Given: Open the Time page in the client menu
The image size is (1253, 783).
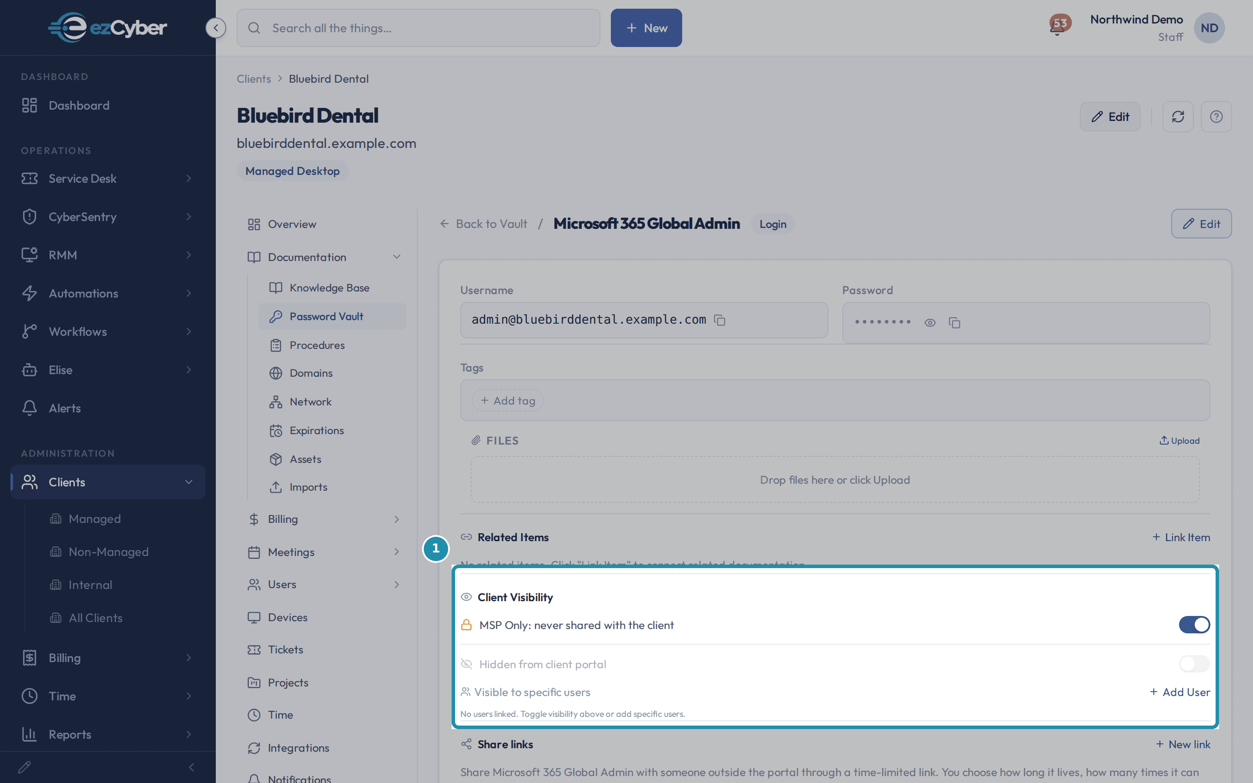Looking at the screenshot, I should (326, 715).
